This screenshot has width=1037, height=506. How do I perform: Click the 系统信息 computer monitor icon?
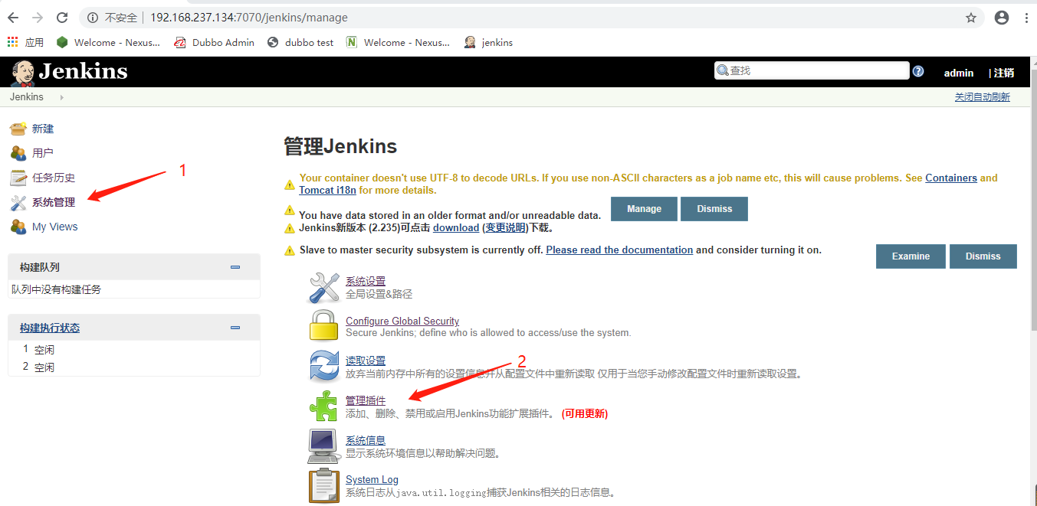pos(323,445)
